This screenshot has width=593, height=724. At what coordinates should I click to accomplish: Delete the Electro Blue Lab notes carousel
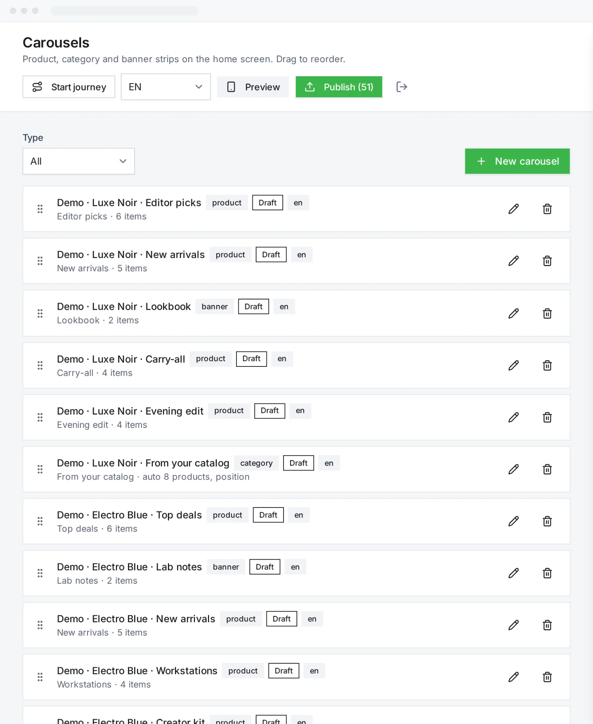tap(547, 573)
